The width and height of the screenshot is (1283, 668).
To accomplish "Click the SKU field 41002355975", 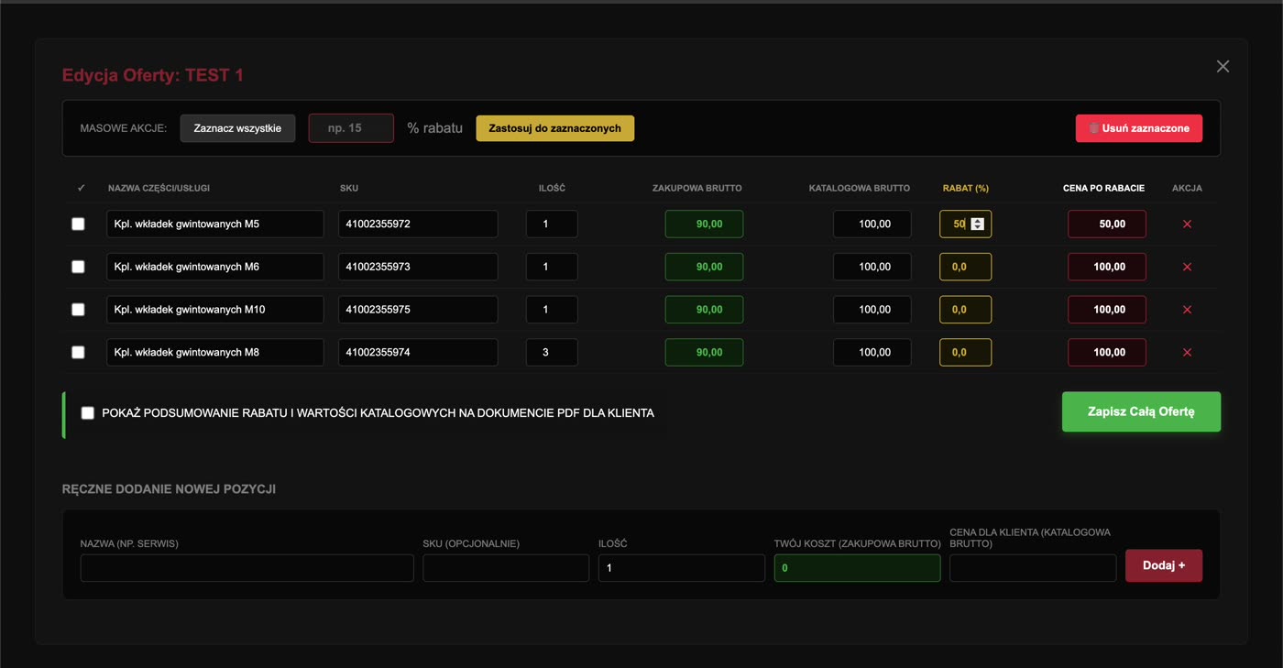I will (418, 310).
